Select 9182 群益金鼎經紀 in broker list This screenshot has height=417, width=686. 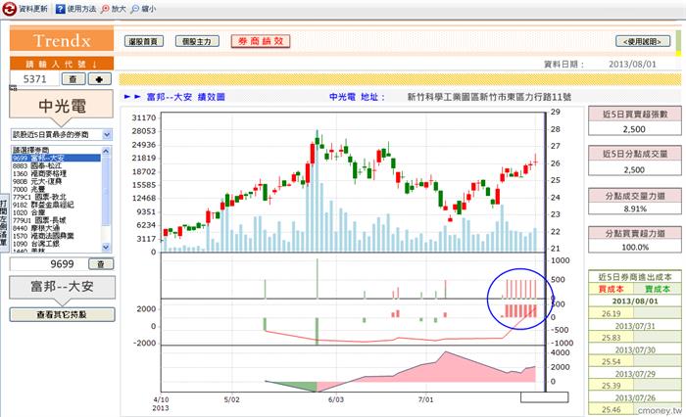pos(56,205)
